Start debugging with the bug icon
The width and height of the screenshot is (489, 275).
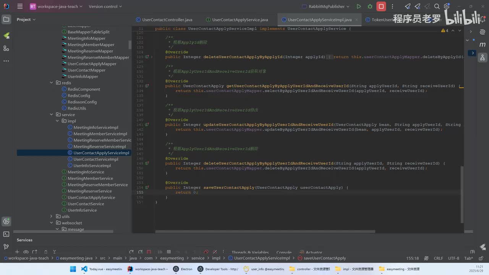click(370, 6)
